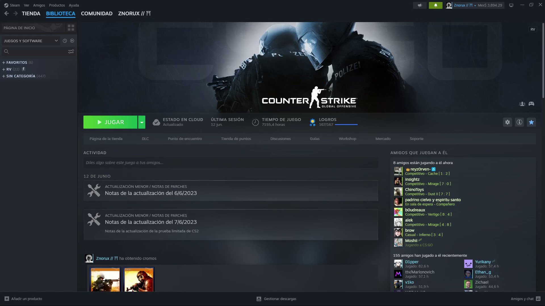Open the Mercado link
Screen dimensions: 545x306
(383, 139)
